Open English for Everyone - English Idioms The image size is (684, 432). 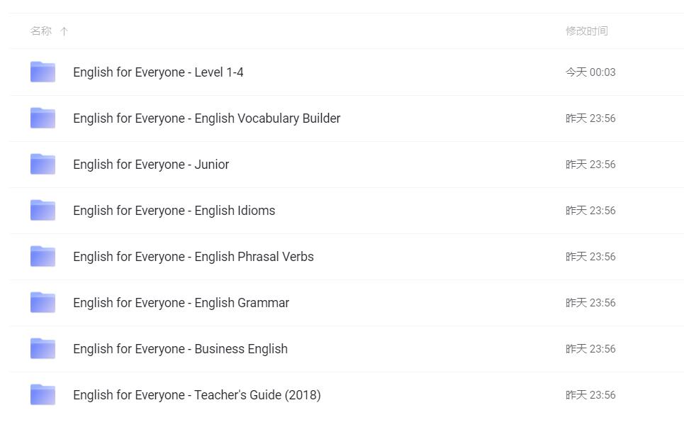[x=174, y=211]
